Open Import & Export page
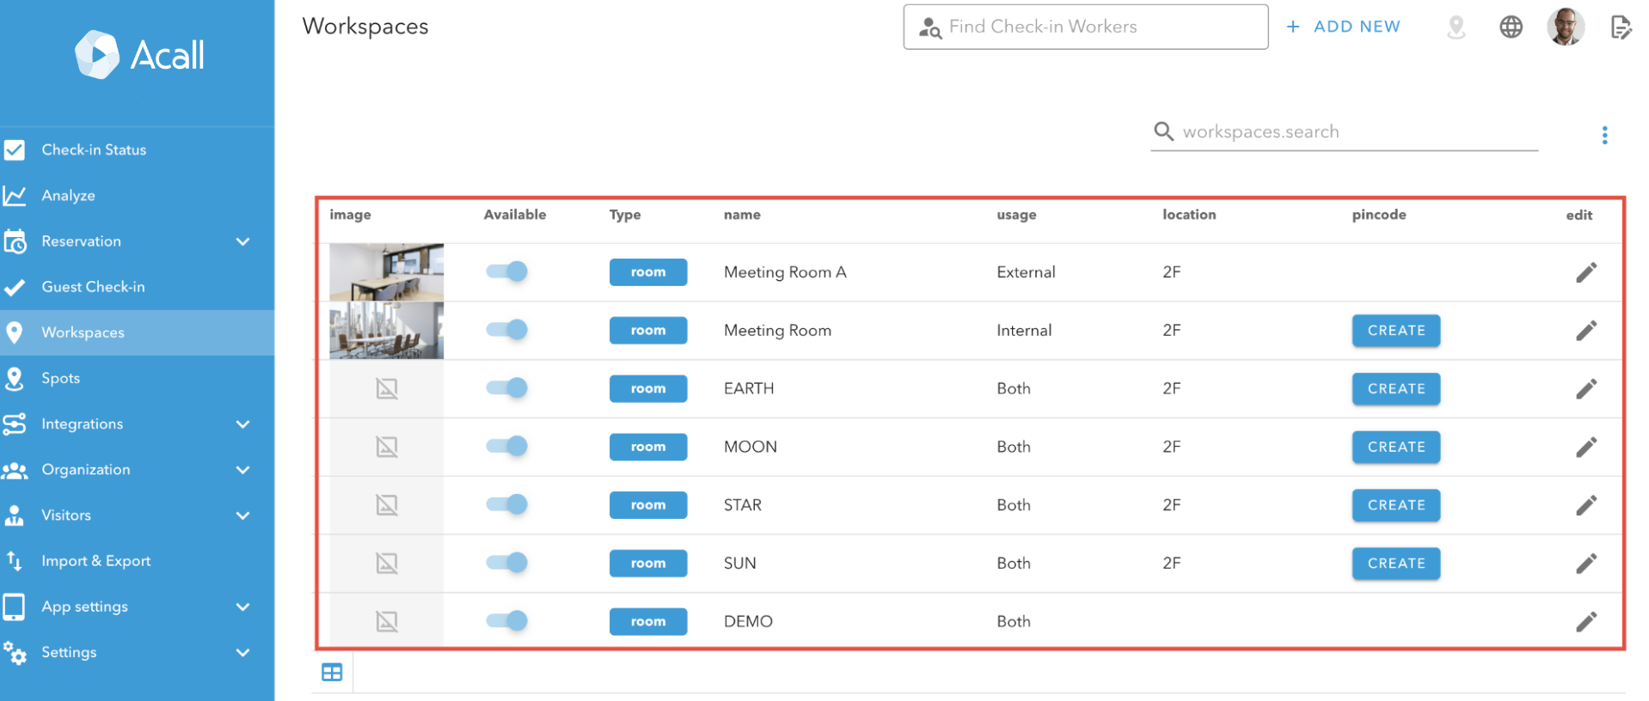The width and height of the screenshot is (1649, 701). click(138, 561)
